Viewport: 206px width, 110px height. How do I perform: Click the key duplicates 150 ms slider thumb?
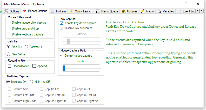tap(69, 41)
